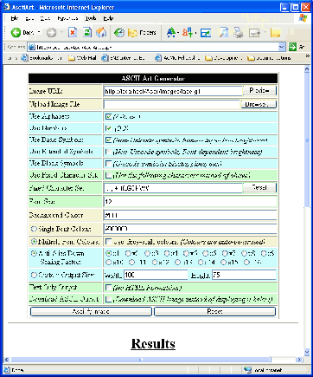This screenshot has height=377, width=313.
Task: Toggle the Folders toolbar button
Action: point(142,33)
